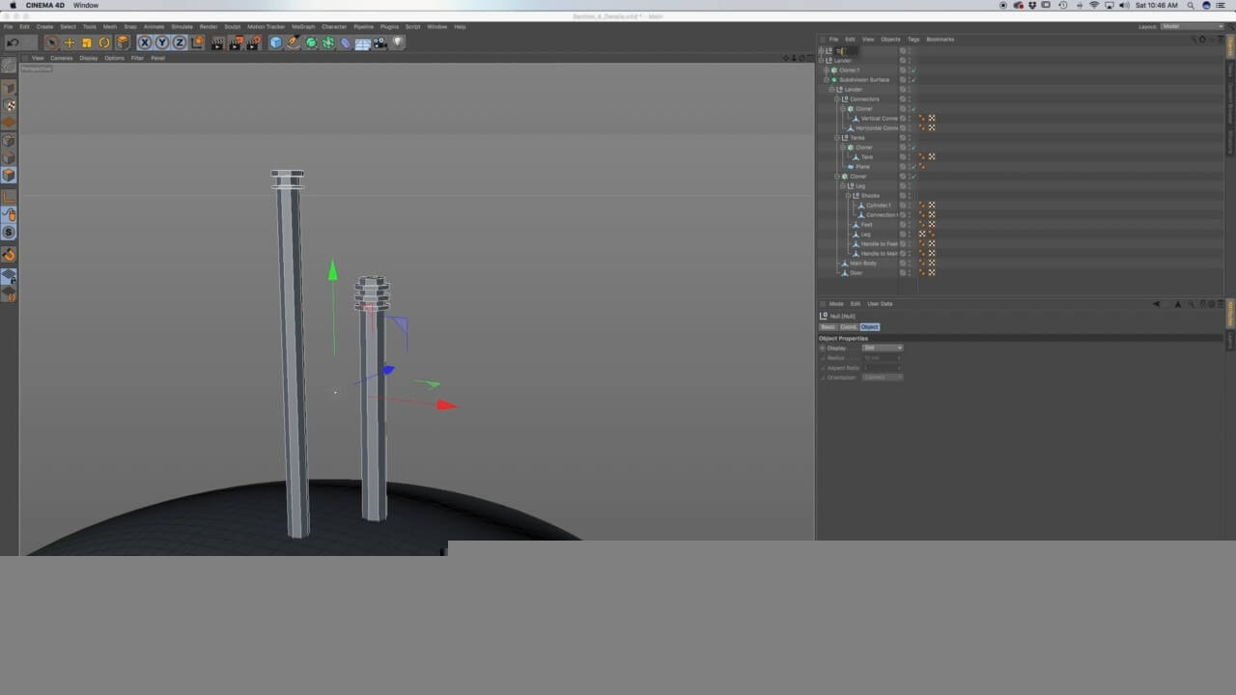Image resolution: width=1236 pixels, height=695 pixels.
Task: Open the MoGraph menu
Action: tap(302, 27)
